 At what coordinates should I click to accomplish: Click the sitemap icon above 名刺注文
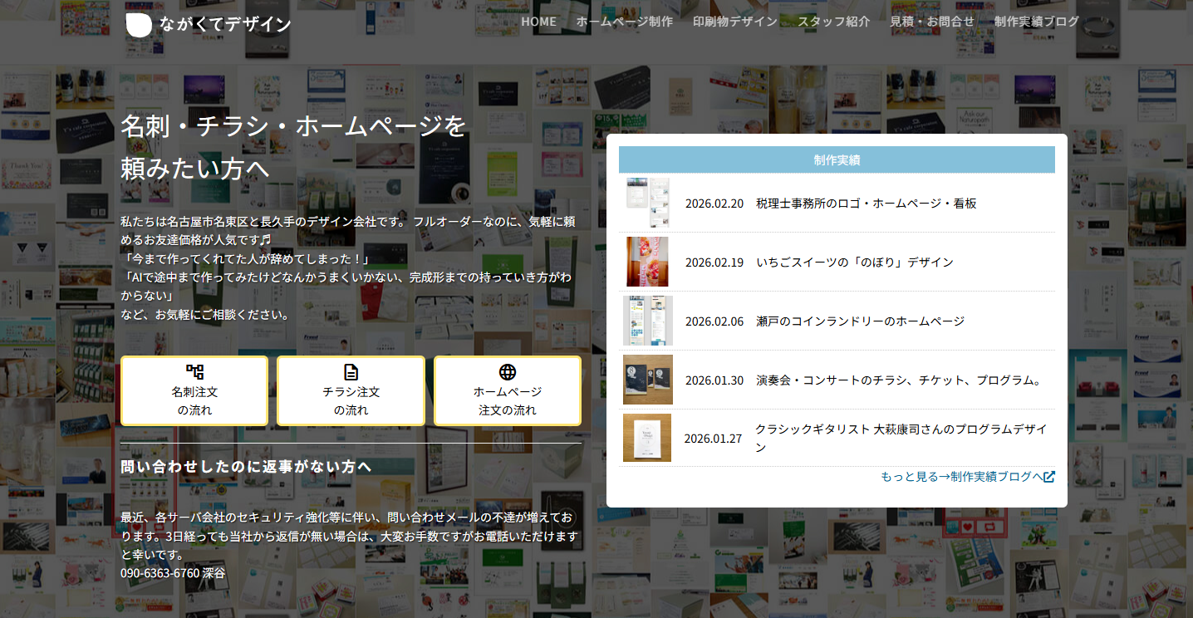[194, 371]
